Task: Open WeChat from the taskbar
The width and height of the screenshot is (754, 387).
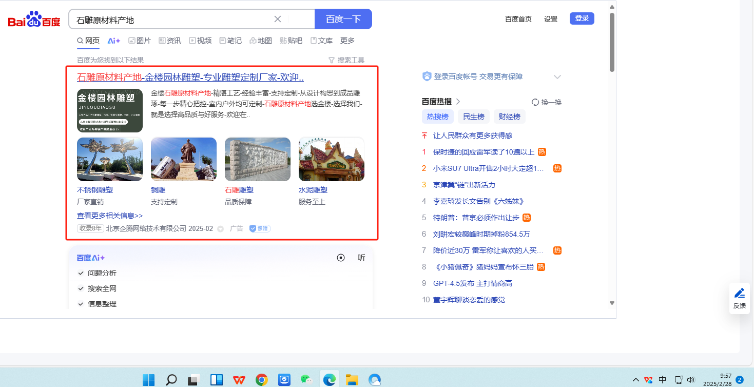Action: pyautogui.click(x=306, y=380)
